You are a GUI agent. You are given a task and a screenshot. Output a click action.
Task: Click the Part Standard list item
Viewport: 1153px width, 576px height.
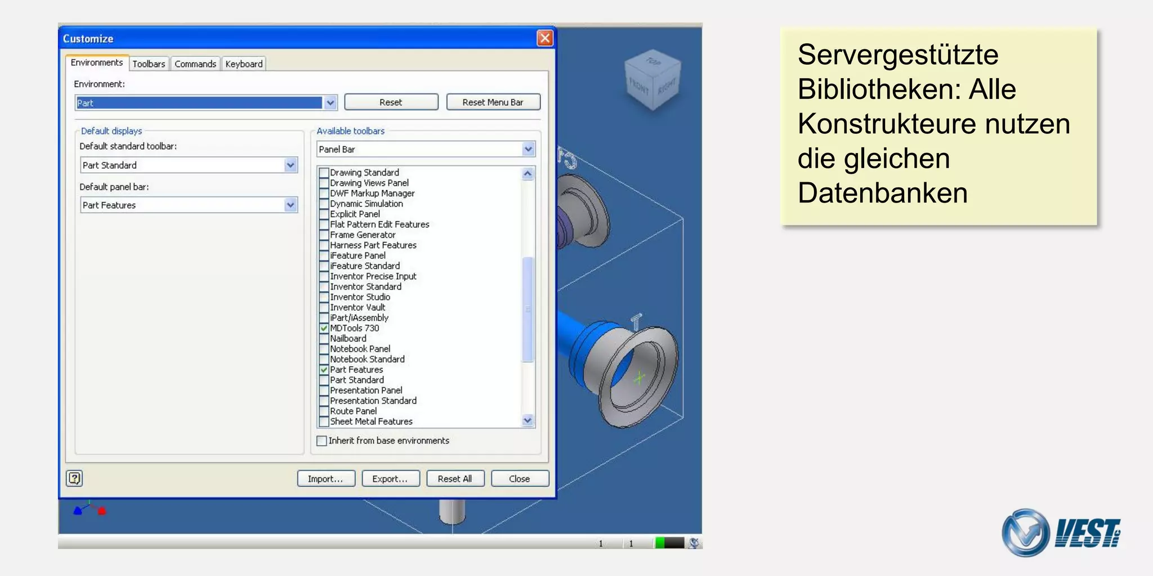pos(357,380)
